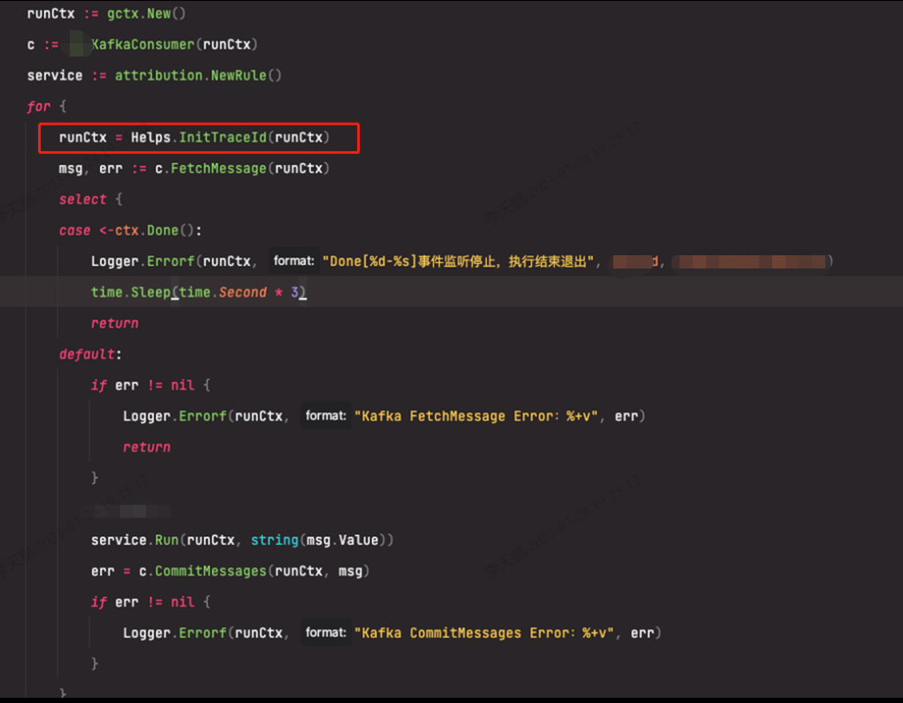The height and width of the screenshot is (703, 903).
Task: Click 'attribution.NewRule()' expression
Action: 198,75
